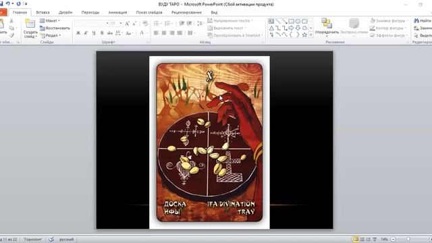Open the Change Case Aa dropdown
Screen dimensions: 432x243
click(129, 33)
